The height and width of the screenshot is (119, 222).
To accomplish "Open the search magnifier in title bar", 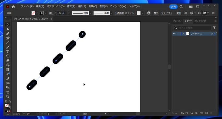I will coord(181,7).
